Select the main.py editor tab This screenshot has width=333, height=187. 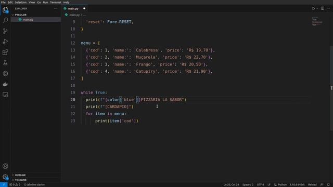pyautogui.click(x=74, y=8)
